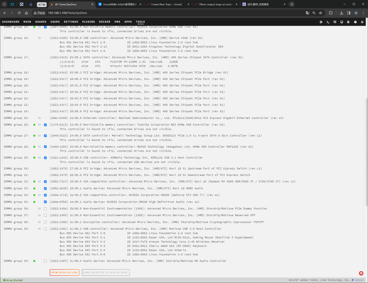Click the browser translate page icon
The height and width of the screenshot is (283, 368).
[x=307, y=13]
